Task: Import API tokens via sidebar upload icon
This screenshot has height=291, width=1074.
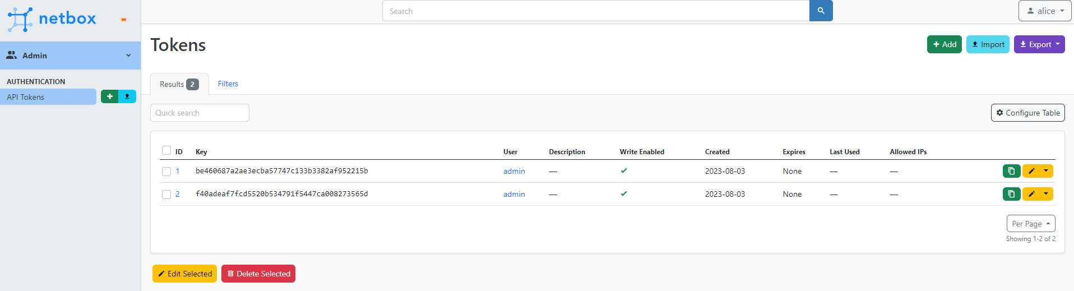Action: [x=127, y=96]
